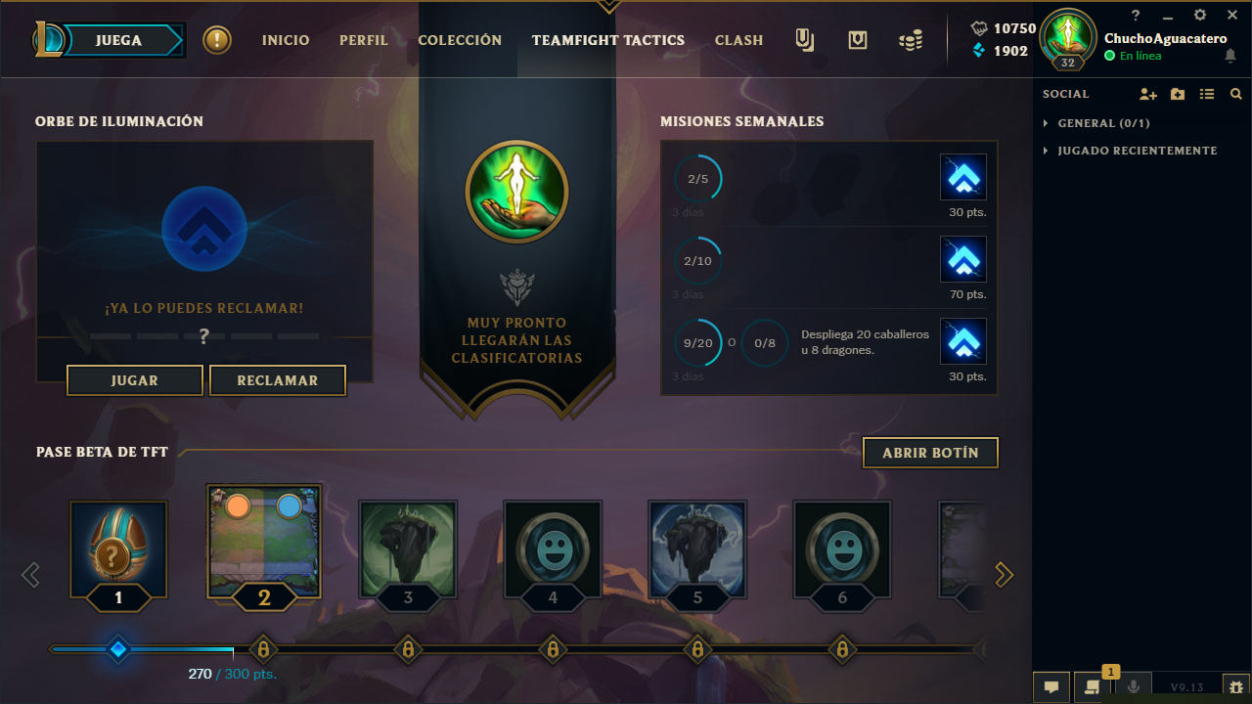Click the add friend icon
This screenshot has height=704, width=1252.
pyautogui.click(x=1148, y=94)
